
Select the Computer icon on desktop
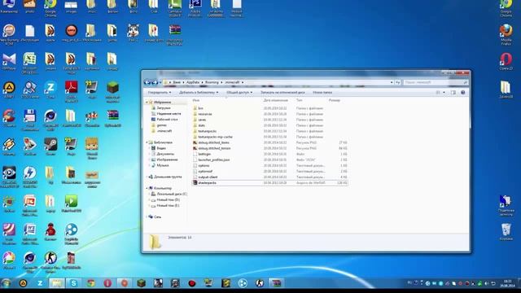9,7
